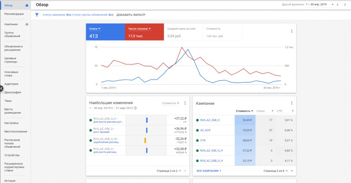Open AZ_GCR campaign link
Image resolution: width=351 pixels, height=183 pixels.
[x=205, y=130]
